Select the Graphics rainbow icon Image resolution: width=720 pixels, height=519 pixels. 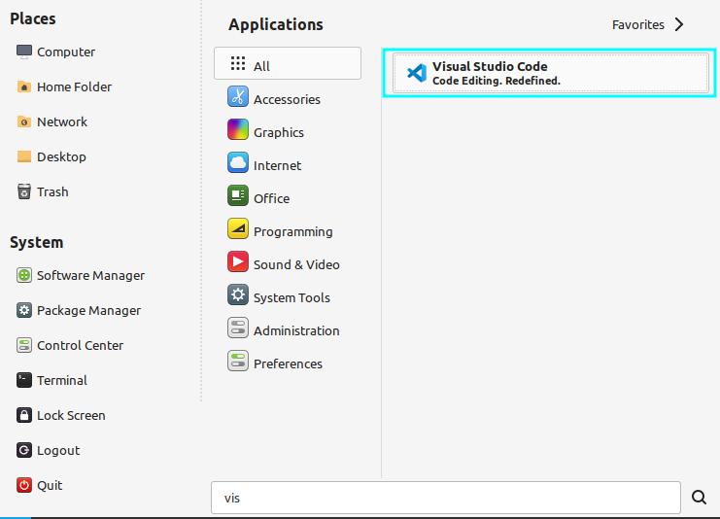(238, 130)
